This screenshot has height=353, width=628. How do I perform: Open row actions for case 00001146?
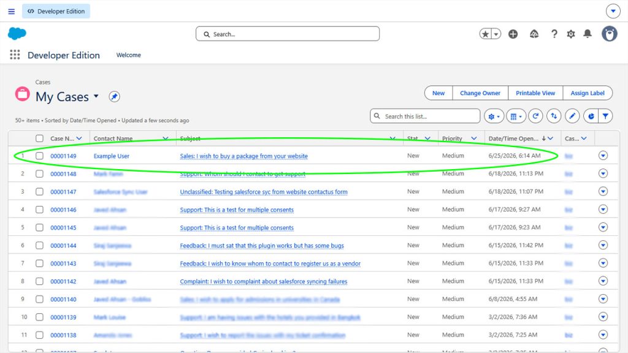tap(603, 210)
